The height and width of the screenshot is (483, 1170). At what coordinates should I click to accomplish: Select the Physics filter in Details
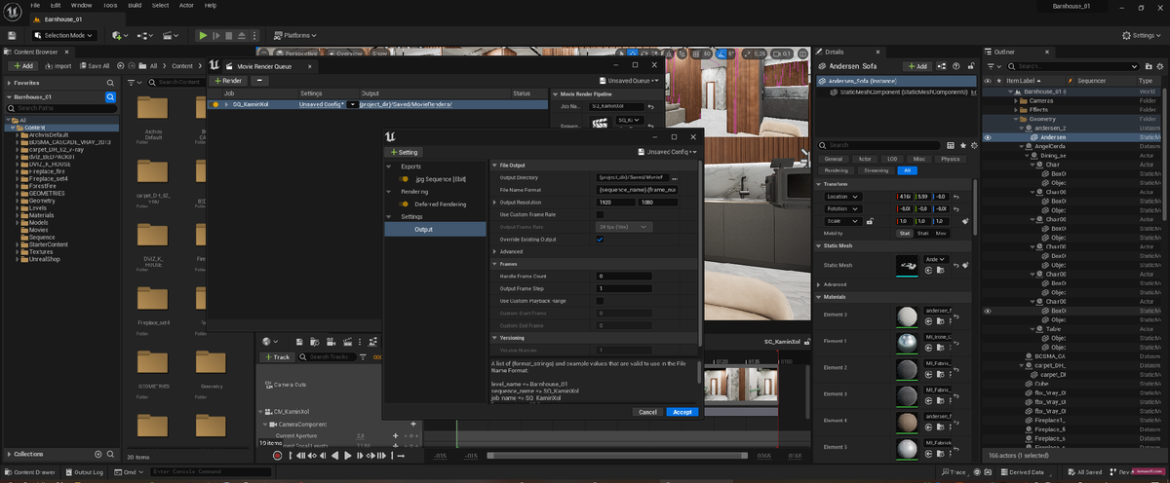tap(950, 159)
